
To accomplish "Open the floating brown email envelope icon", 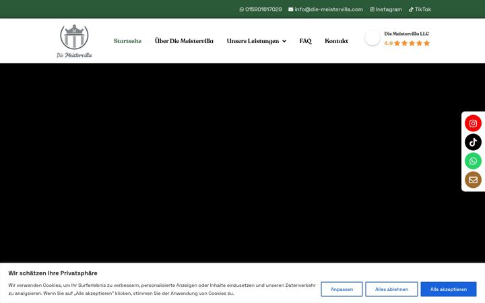I will click(473, 180).
